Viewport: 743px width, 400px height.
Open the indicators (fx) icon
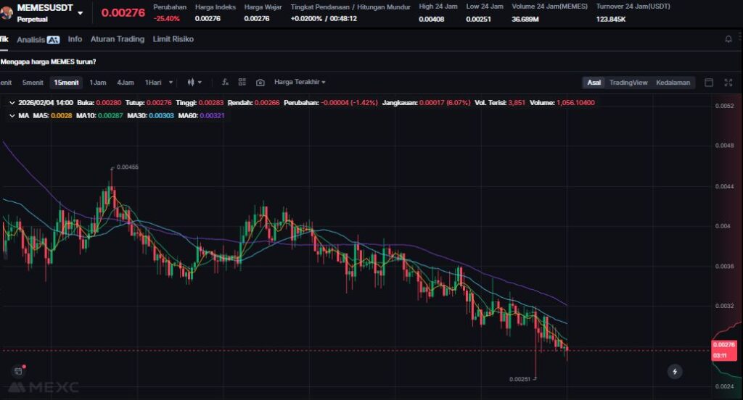coord(225,83)
